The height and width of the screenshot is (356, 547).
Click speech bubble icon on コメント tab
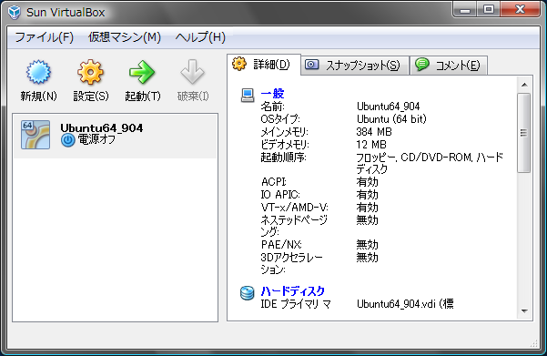click(x=422, y=65)
